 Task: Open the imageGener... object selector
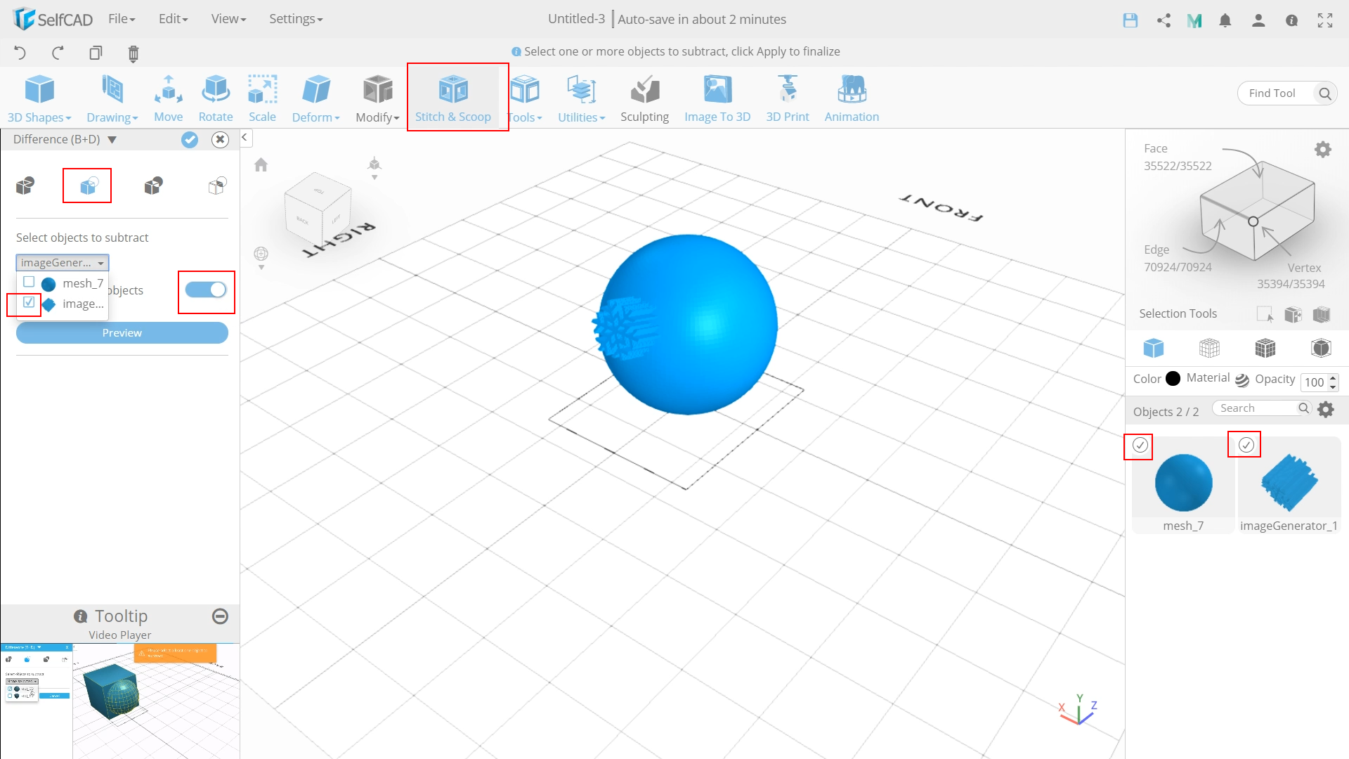pyautogui.click(x=63, y=262)
